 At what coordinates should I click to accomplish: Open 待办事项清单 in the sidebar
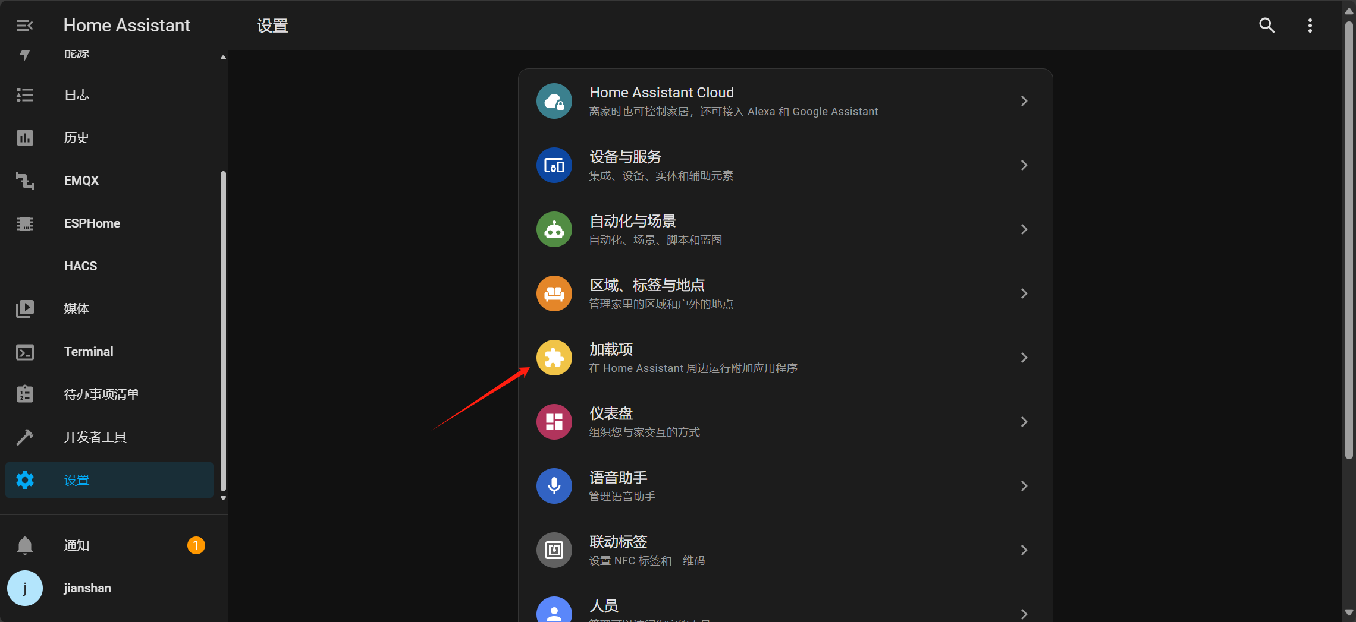[109, 394]
